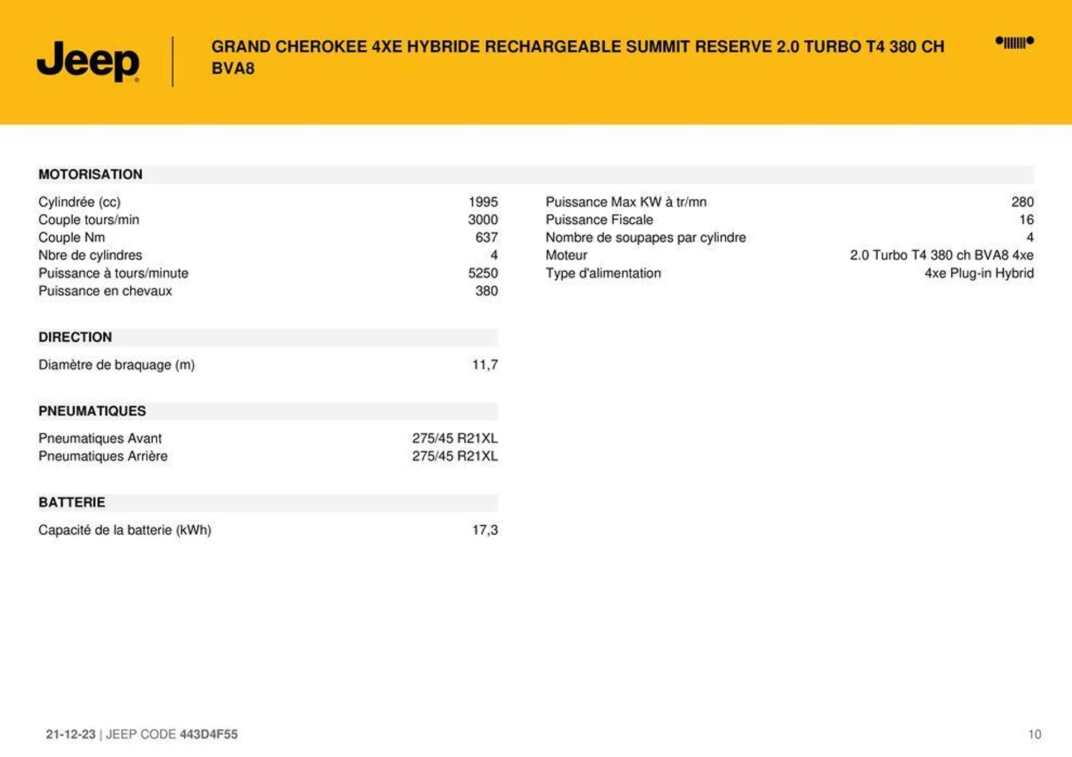This screenshot has height=757, width=1072.
Task: Click page number 10
Action: coord(1035,735)
